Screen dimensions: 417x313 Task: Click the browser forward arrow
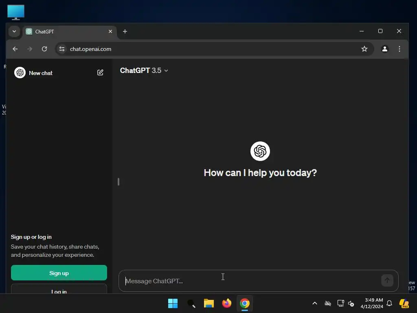point(30,49)
